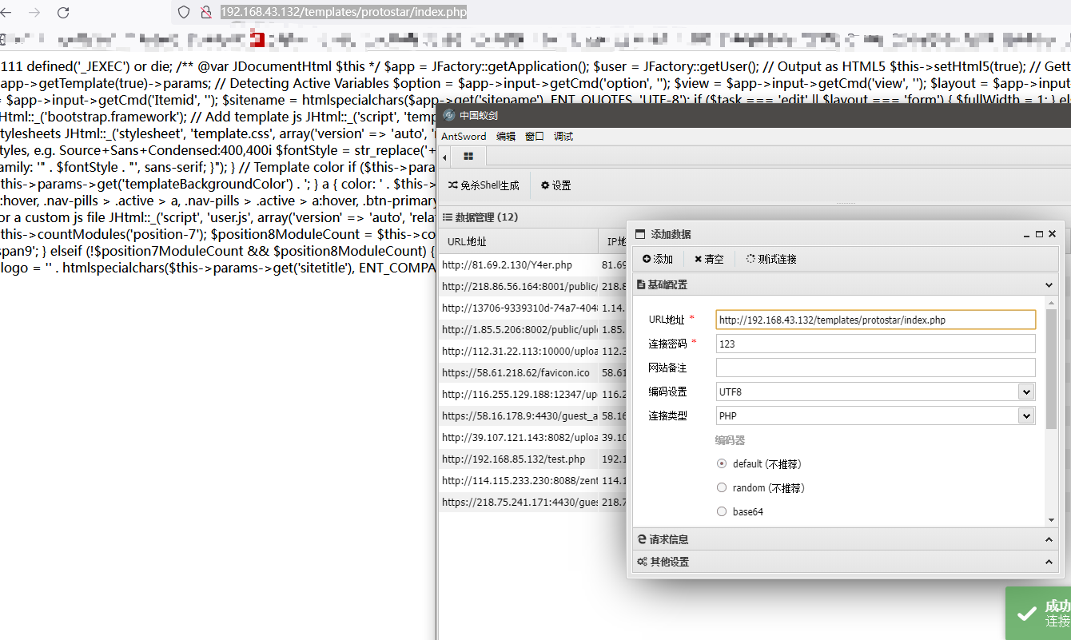
Task: Open 设置 from the AntSword toolbar
Action: point(556,185)
